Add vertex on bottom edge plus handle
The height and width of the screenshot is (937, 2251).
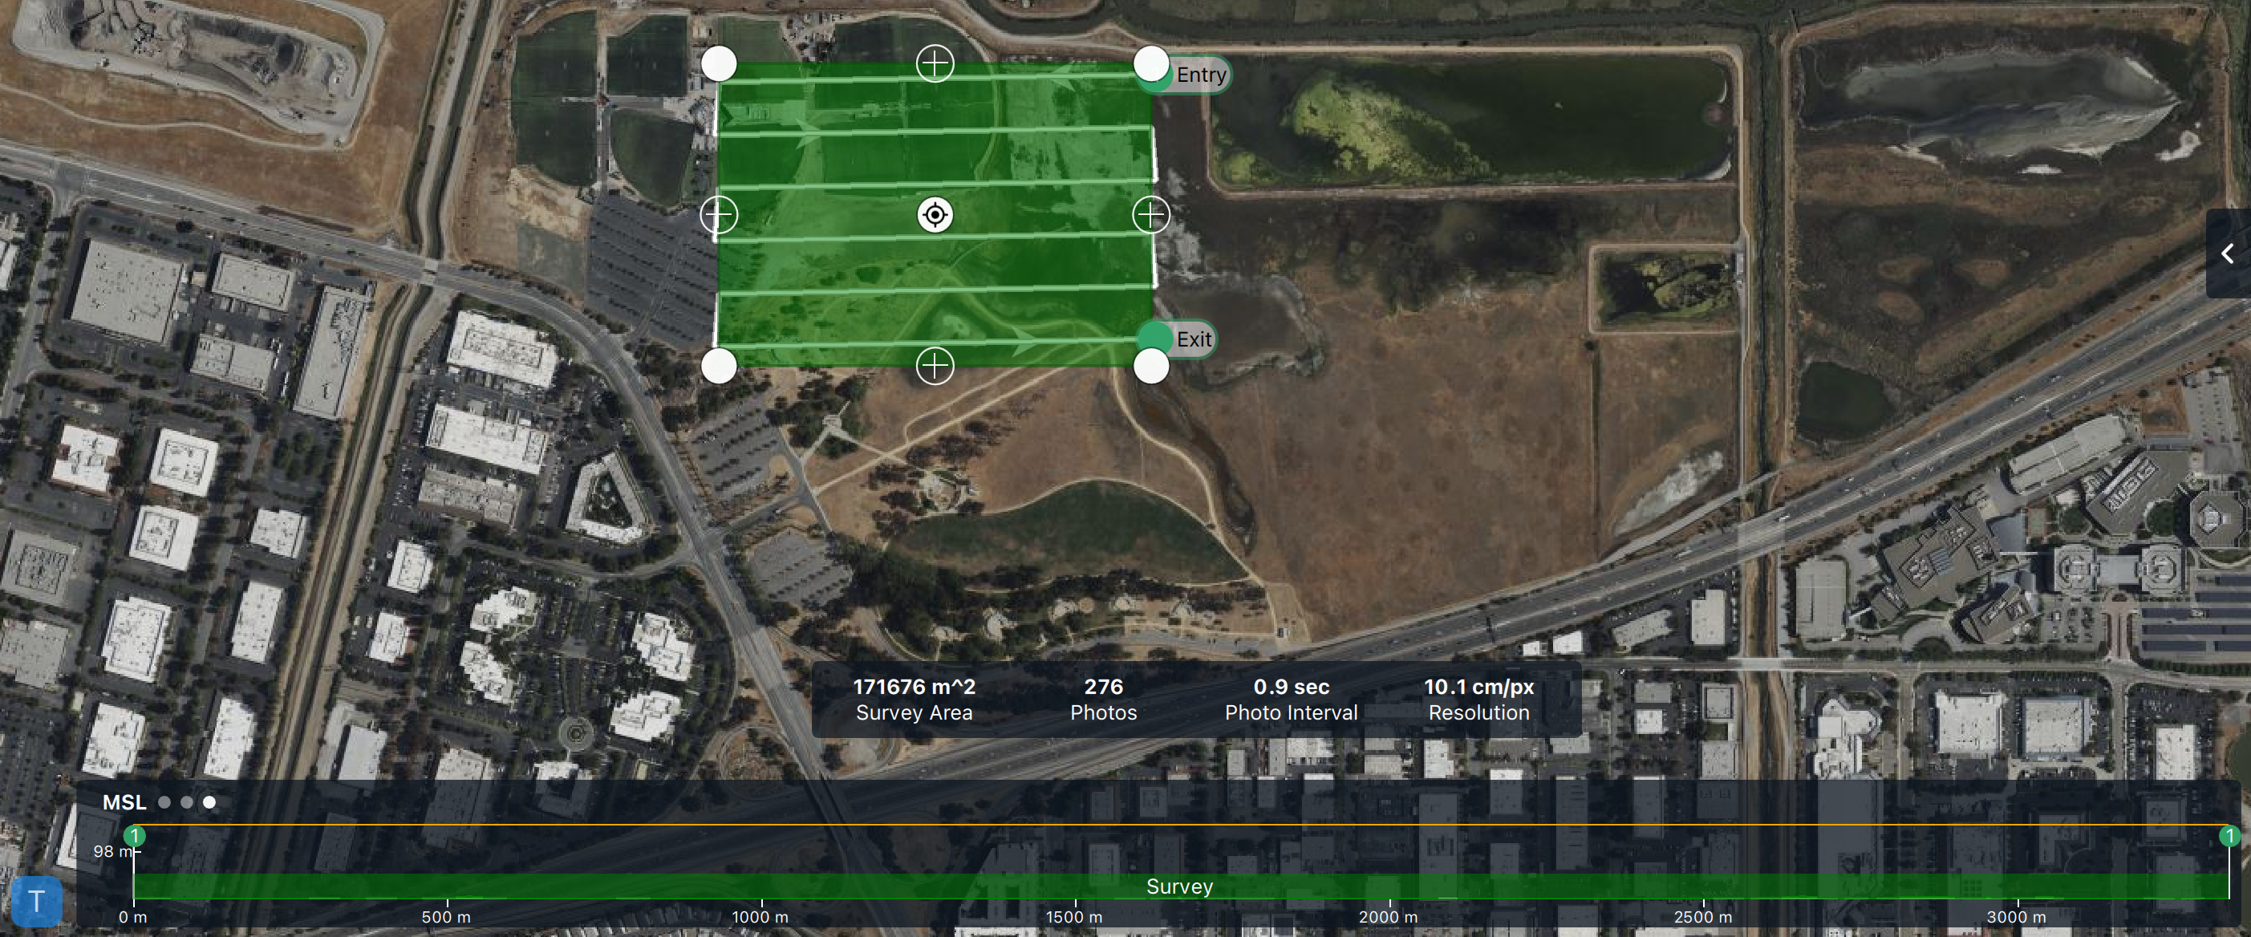click(x=934, y=365)
